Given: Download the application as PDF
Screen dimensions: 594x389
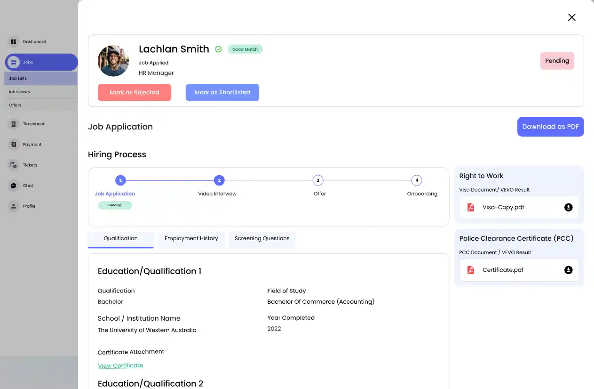Looking at the screenshot, I should coord(550,126).
